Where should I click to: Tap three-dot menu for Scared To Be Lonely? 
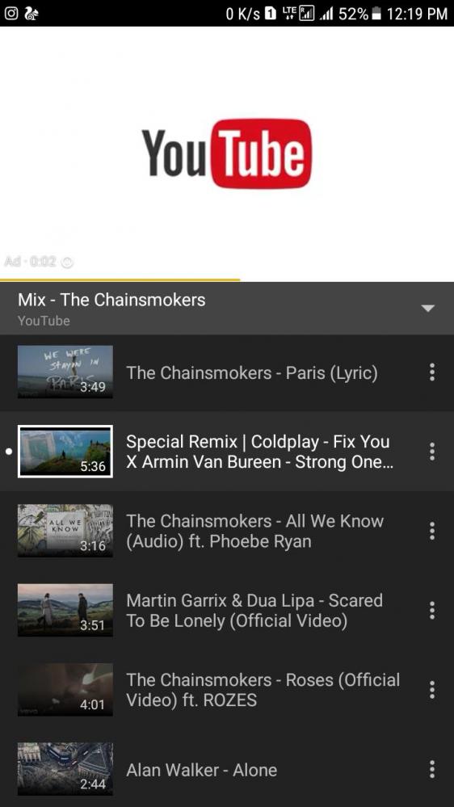(432, 610)
